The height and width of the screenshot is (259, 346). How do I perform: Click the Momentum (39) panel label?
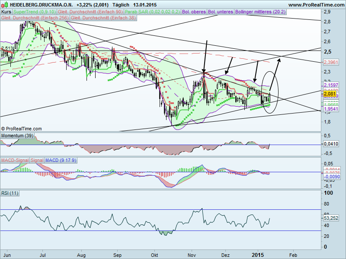17,136
